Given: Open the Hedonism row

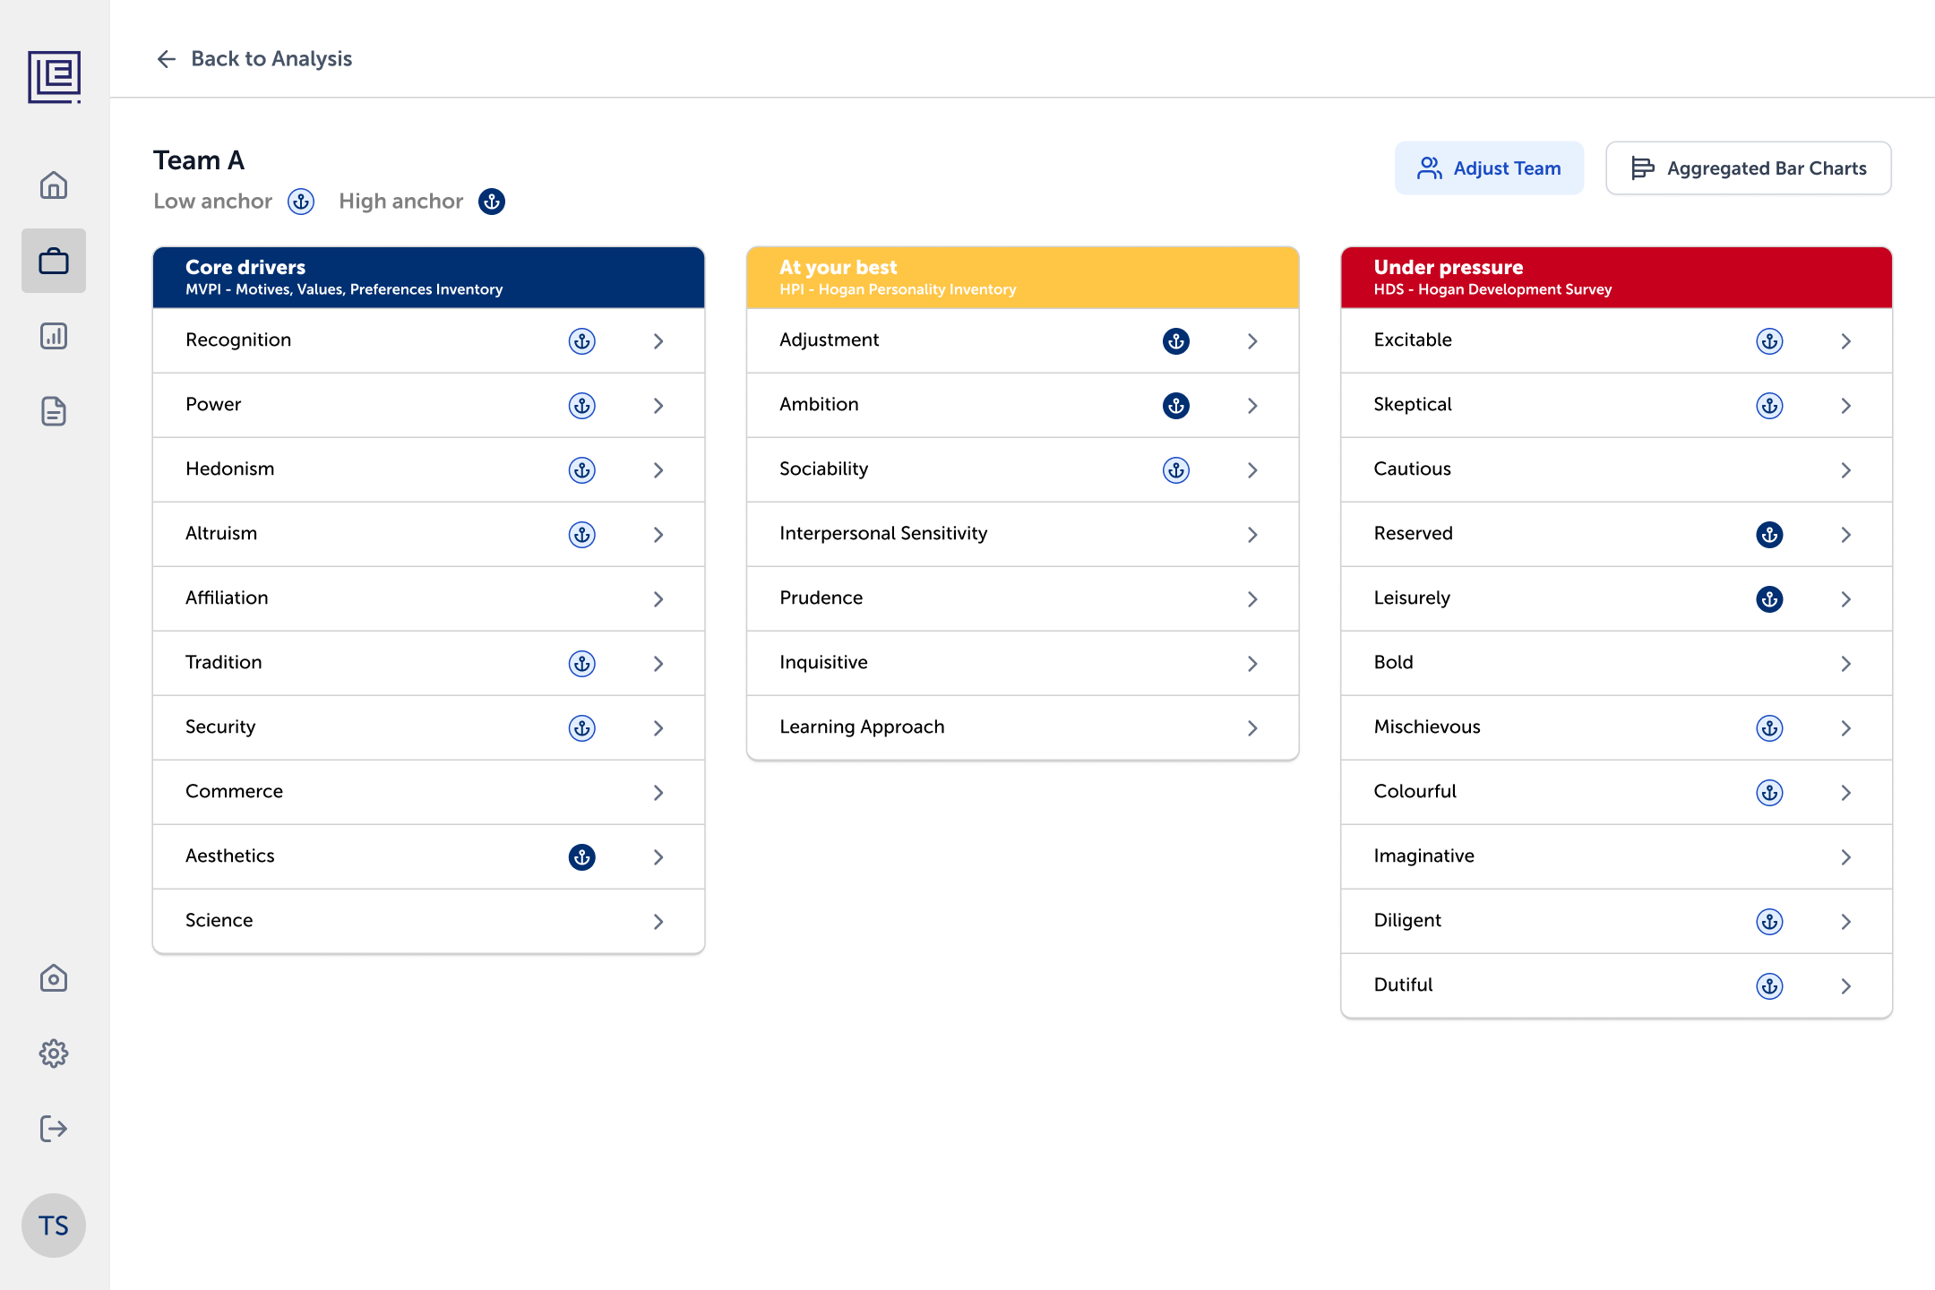Looking at the screenshot, I should click(x=429, y=469).
